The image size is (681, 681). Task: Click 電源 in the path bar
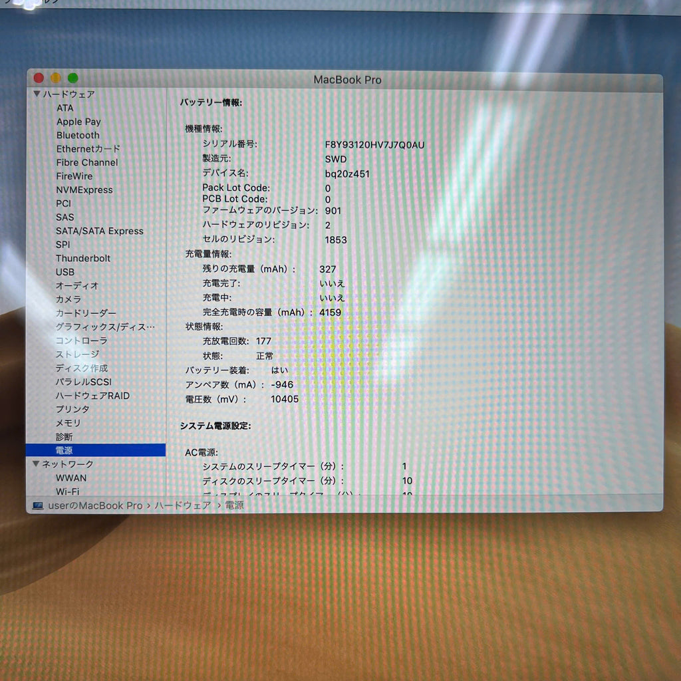click(234, 505)
